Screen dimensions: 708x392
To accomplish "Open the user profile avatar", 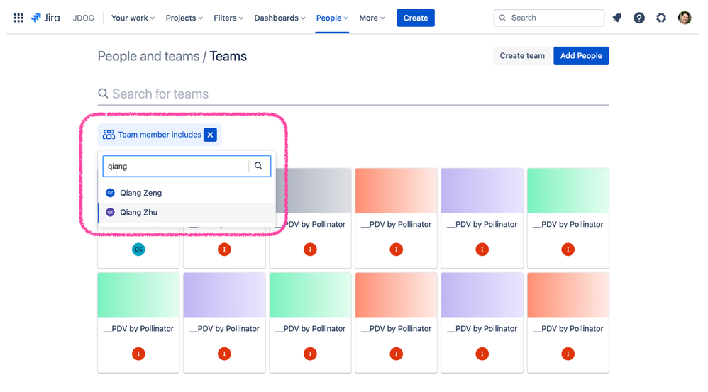I will (685, 18).
